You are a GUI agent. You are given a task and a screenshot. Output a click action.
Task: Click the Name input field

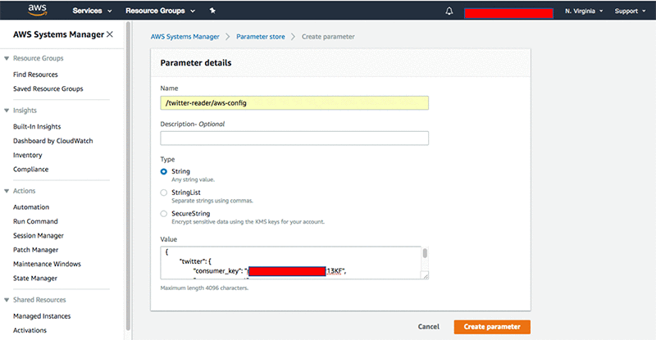point(294,103)
